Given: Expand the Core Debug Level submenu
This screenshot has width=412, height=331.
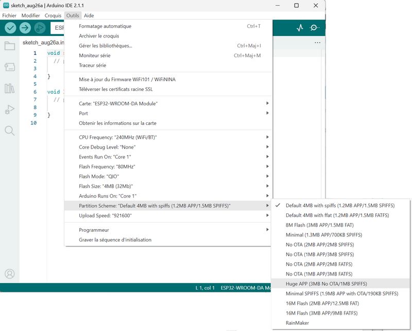Looking at the screenshot, I should (x=168, y=147).
